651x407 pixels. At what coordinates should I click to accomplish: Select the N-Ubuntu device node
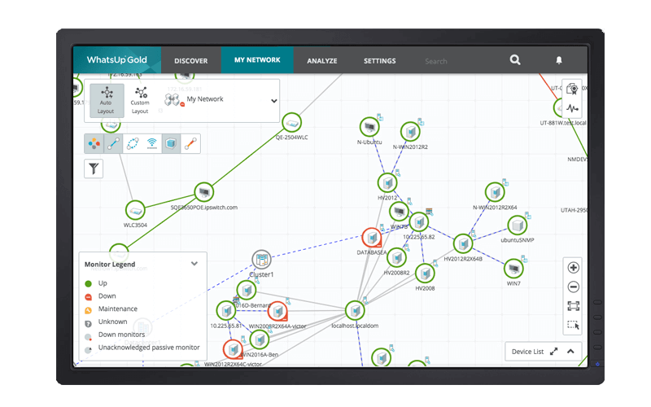coord(369,127)
